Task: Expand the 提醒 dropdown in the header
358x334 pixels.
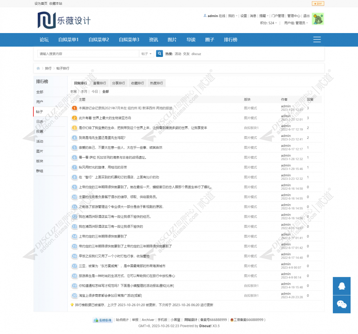Action: click(x=264, y=16)
